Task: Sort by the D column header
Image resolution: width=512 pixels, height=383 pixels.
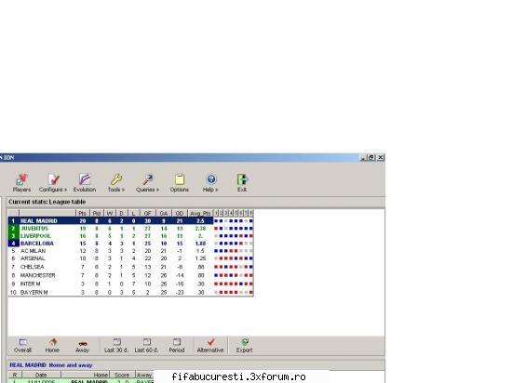Action: click(121, 213)
